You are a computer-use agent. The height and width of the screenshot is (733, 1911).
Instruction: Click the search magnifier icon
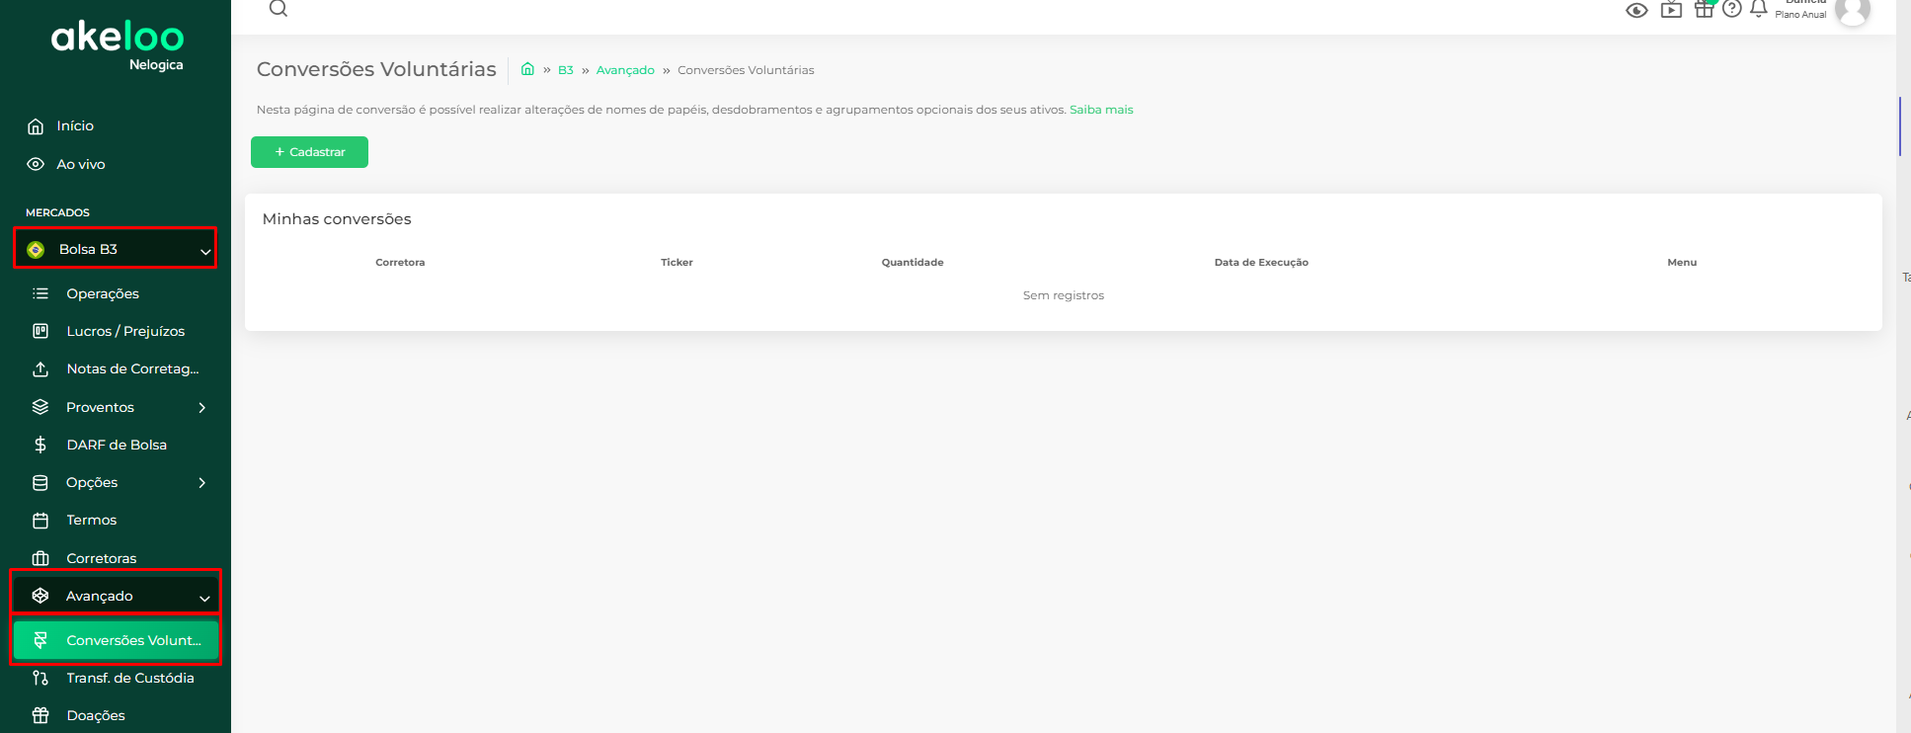point(279,8)
